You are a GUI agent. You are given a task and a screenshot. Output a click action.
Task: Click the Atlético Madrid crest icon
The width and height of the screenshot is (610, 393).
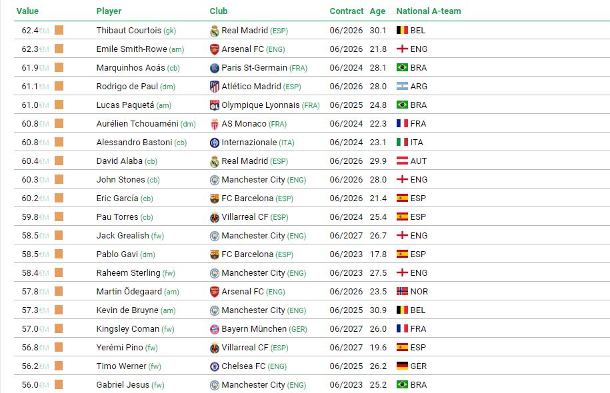tap(215, 87)
